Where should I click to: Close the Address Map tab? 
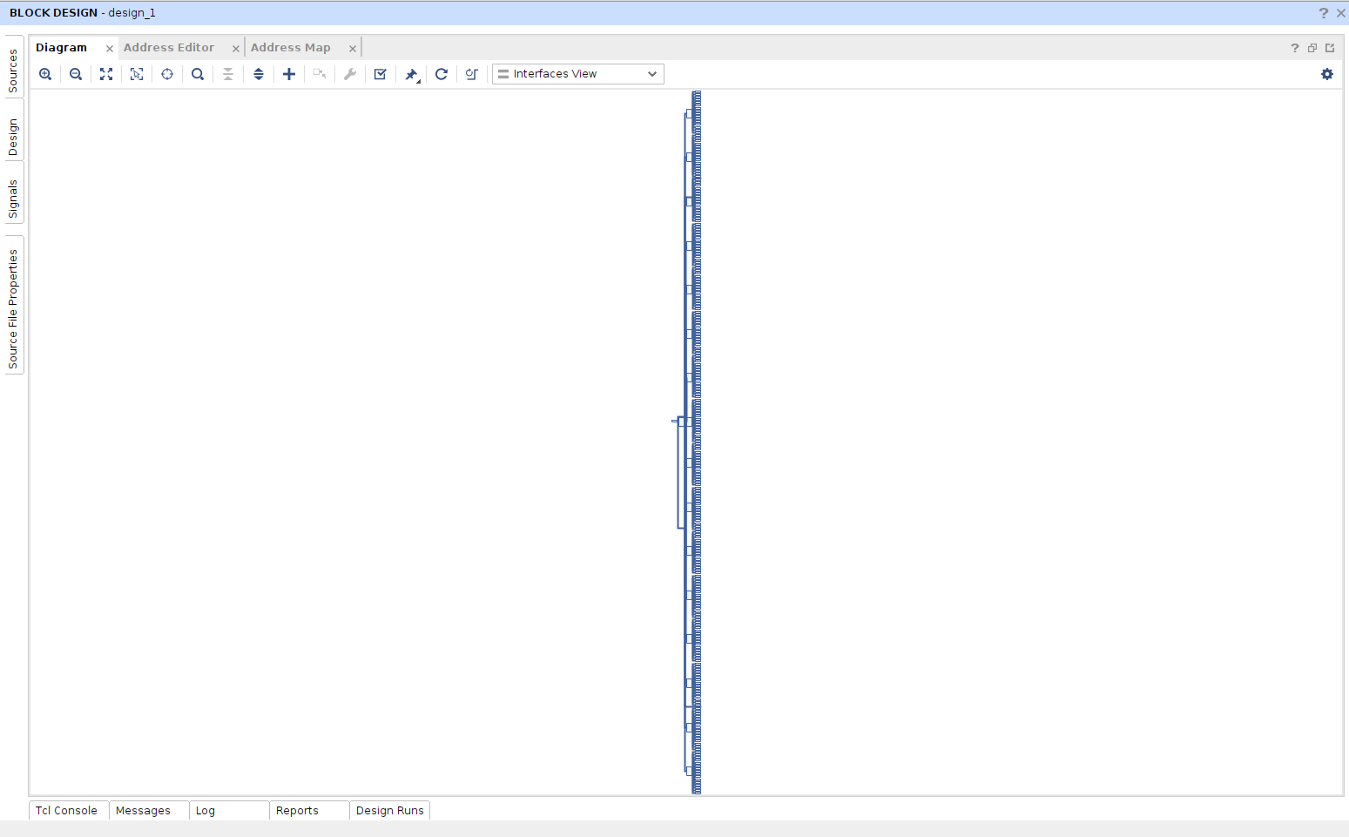tap(353, 49)
